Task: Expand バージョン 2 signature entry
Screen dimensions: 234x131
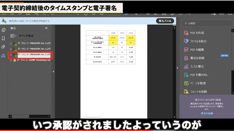Action: tap(11, 49)
